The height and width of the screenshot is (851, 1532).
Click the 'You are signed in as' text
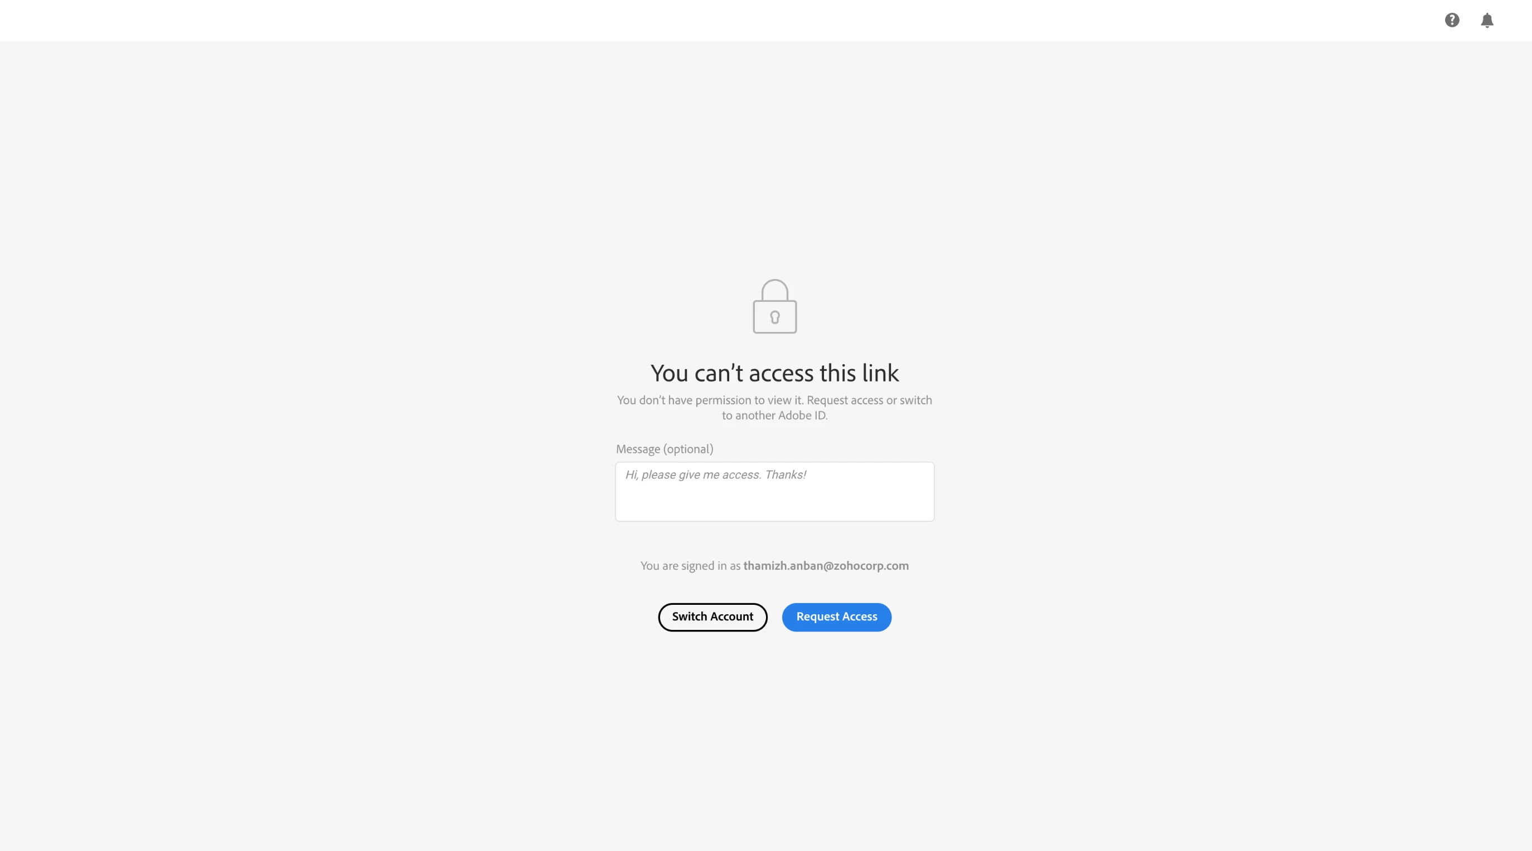pos(690,566)
